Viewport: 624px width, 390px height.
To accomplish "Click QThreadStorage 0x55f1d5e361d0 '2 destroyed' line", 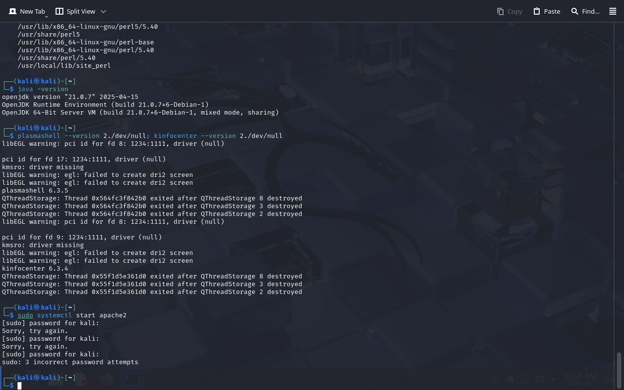I will point(152,292).
